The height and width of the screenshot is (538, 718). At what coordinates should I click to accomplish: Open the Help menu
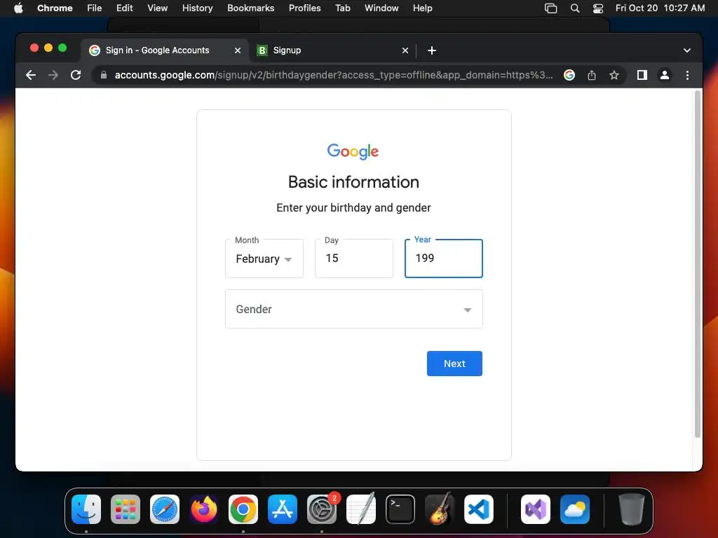[422, 8]
